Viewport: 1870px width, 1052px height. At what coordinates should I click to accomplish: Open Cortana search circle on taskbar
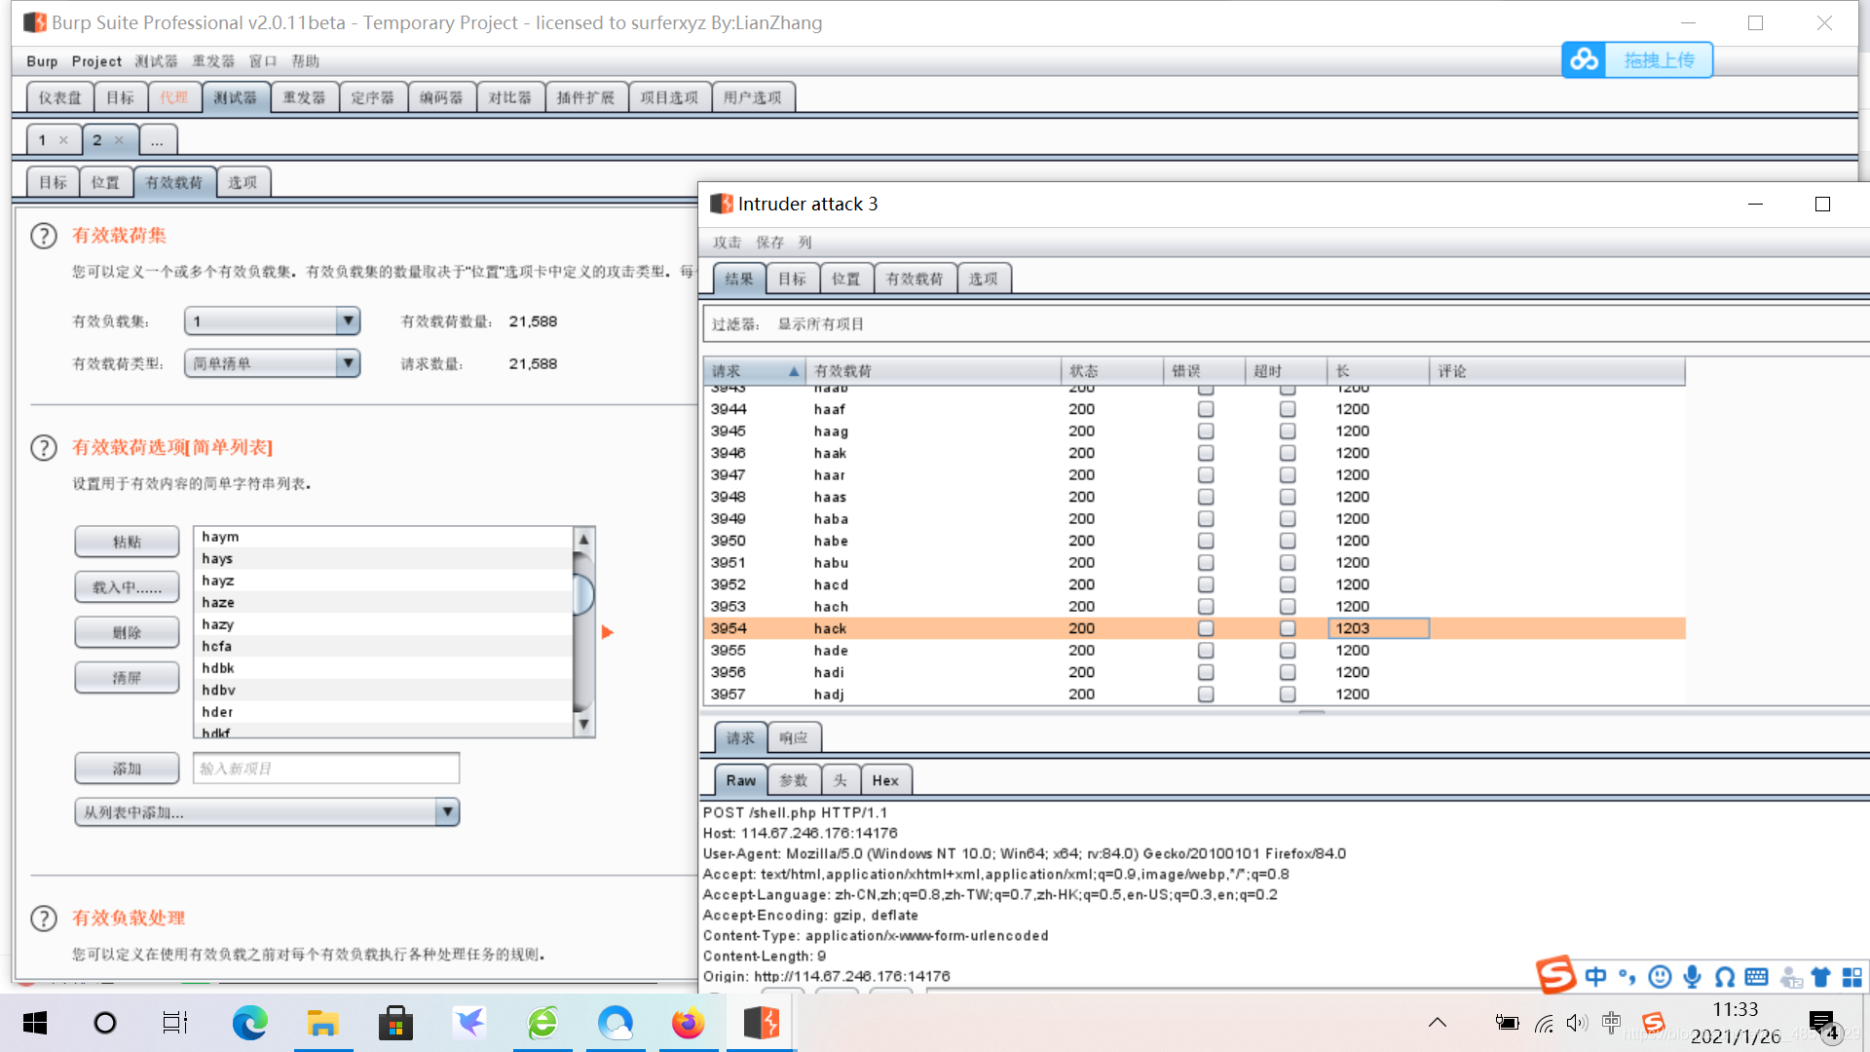tap(104, 1023)
